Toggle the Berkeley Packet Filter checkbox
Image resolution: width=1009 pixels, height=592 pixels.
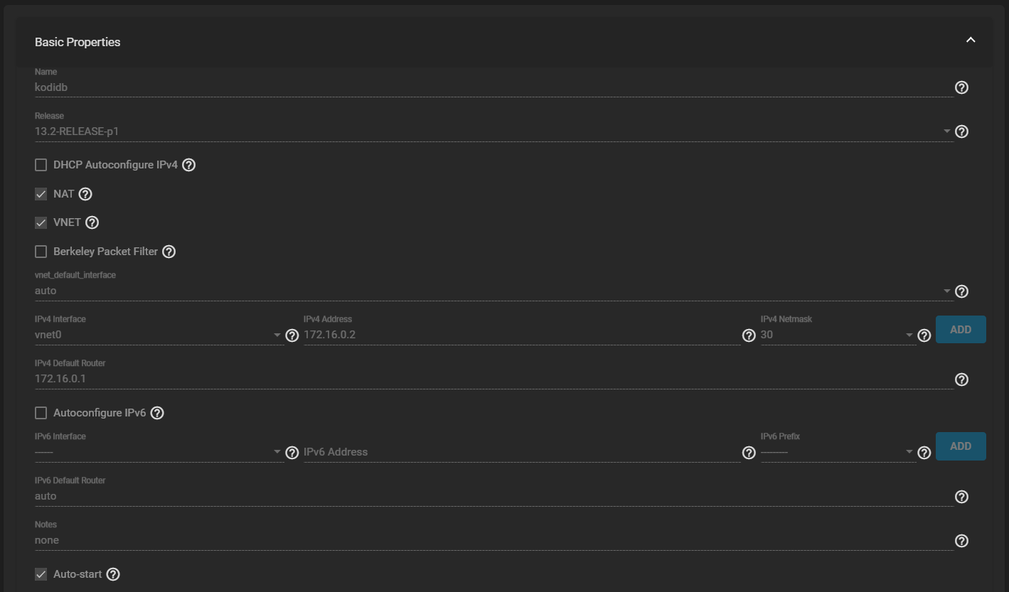41,252
